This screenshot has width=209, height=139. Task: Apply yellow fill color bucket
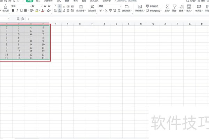37,10
